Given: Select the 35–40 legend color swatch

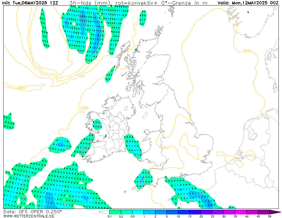Looking at the screenshot, I should (x=241, y=212).
